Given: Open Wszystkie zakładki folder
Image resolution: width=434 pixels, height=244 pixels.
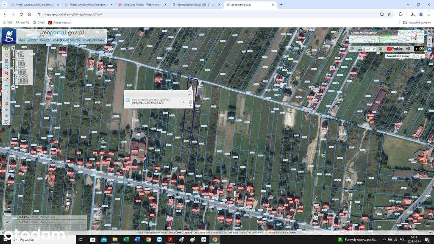Looking at the screenshot, I should [417, 22].
